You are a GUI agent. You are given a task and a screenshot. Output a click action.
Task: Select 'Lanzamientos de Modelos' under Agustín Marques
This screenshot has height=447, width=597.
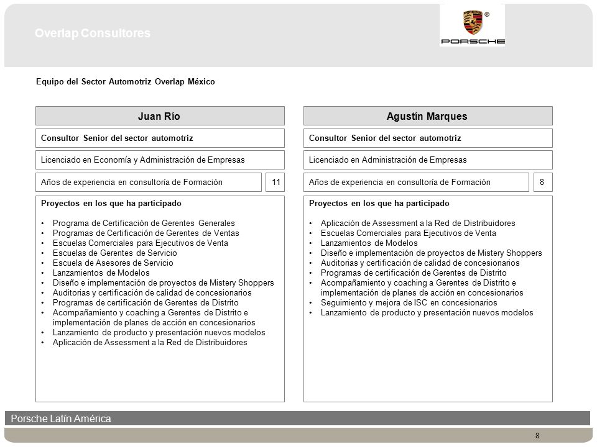(x=369, y=243)
